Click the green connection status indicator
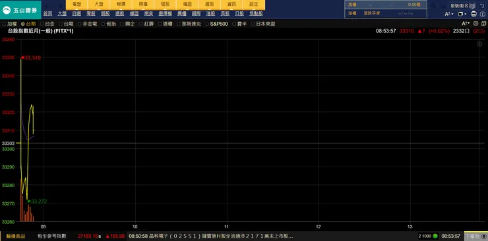Viewport: 488px width, 241px height. click(435, 236)
